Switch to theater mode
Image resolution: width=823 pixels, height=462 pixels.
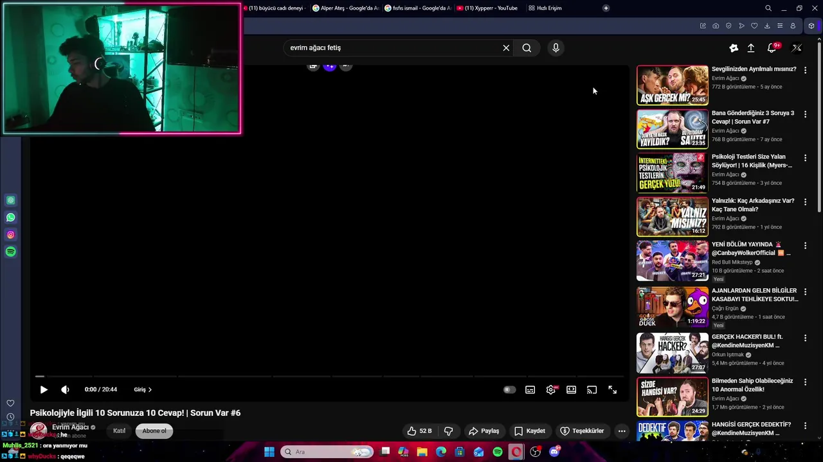pyautogui.click(x=571, y=389)
